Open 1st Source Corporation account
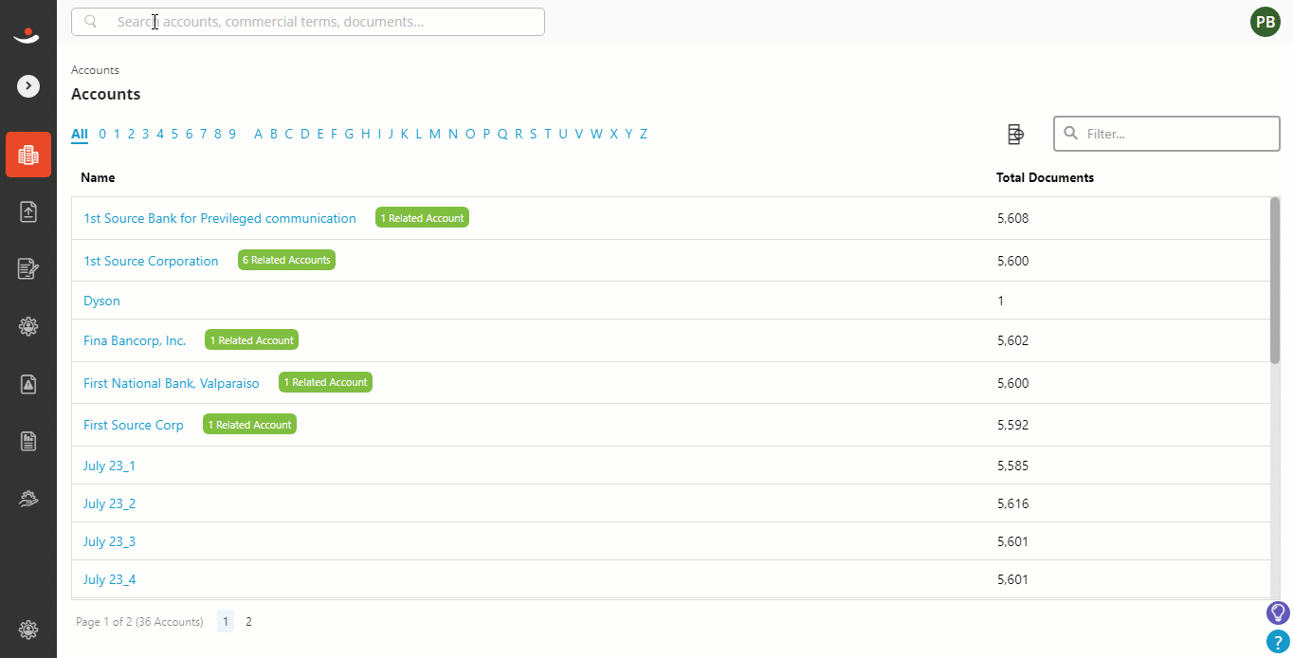Screen dimensions: 1293x658 click(x=151, y=261)
